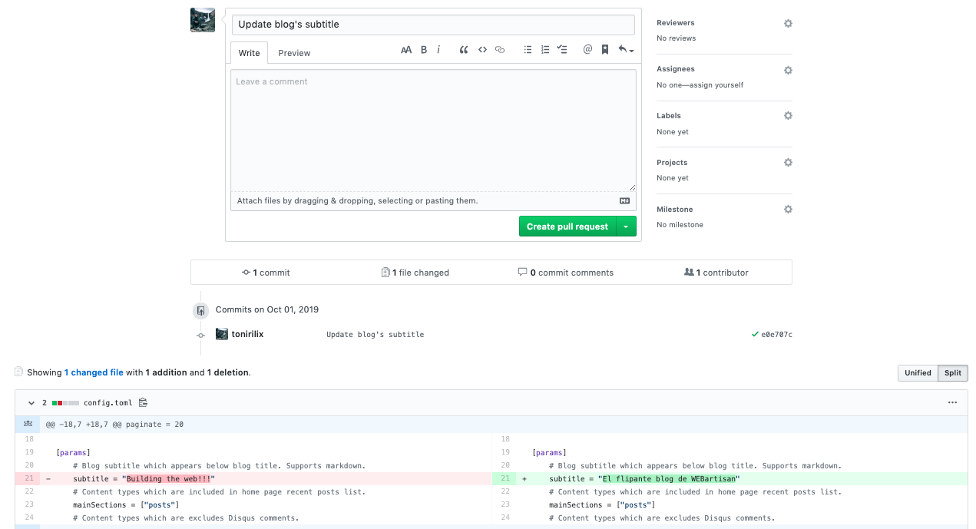The height and width of the screenshot is (529, 976).
Task: Click tonirilix small commit avatar
Action: (222, 334)
